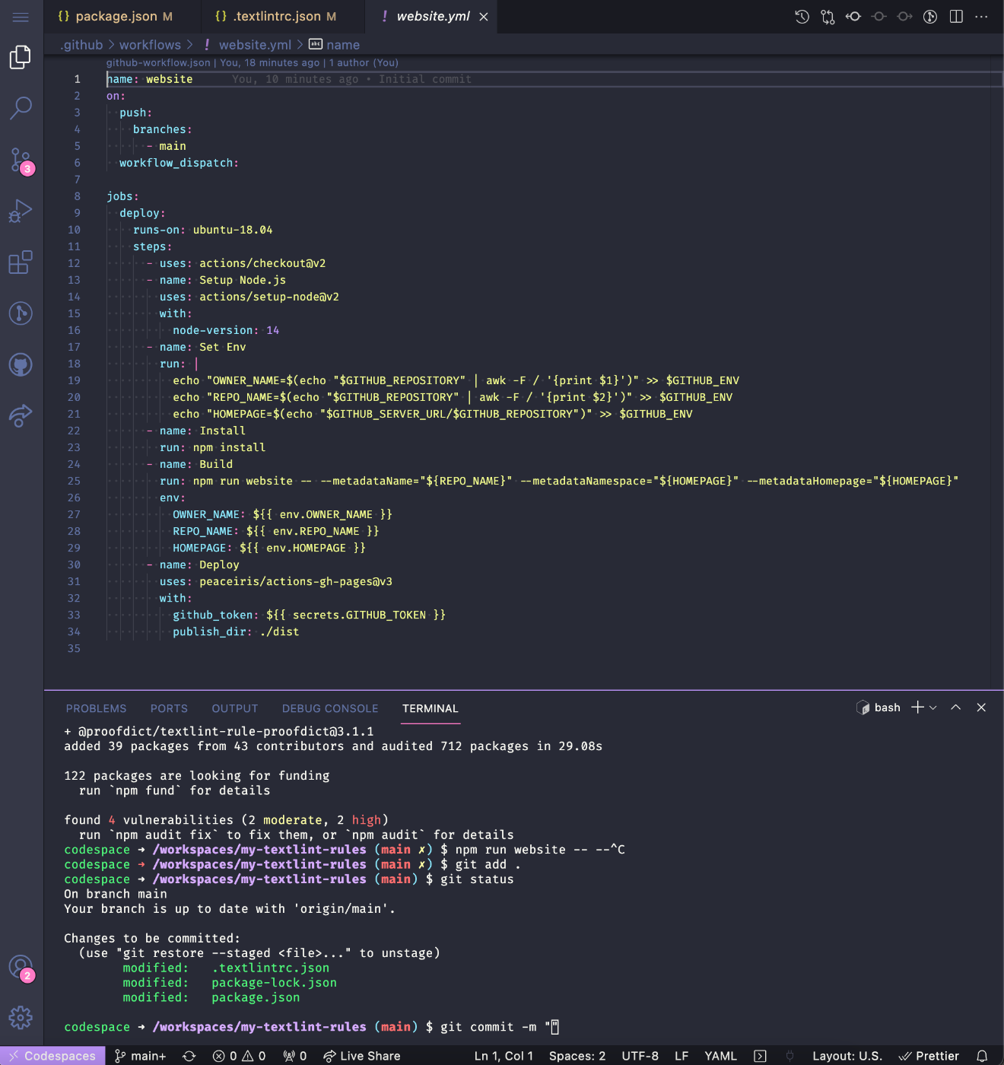The height and width of the screenshot is (1065, 1004).
Task: Open the hamburger application menu
Action: [21, 17]
